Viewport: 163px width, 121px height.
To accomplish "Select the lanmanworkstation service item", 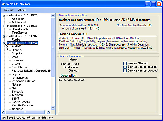I will coord(23,81).
